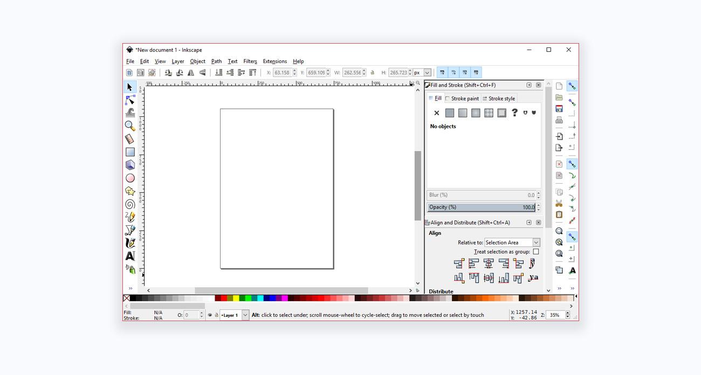Switch to the Stroke style tab

click(499, 99)
